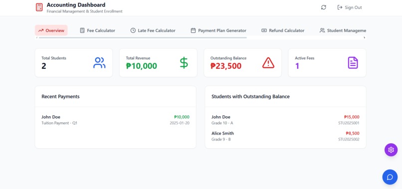This screenshot has height=189, width=402.
Task: Click the green ₱10,000 payment amount
Action: point(182,117)
